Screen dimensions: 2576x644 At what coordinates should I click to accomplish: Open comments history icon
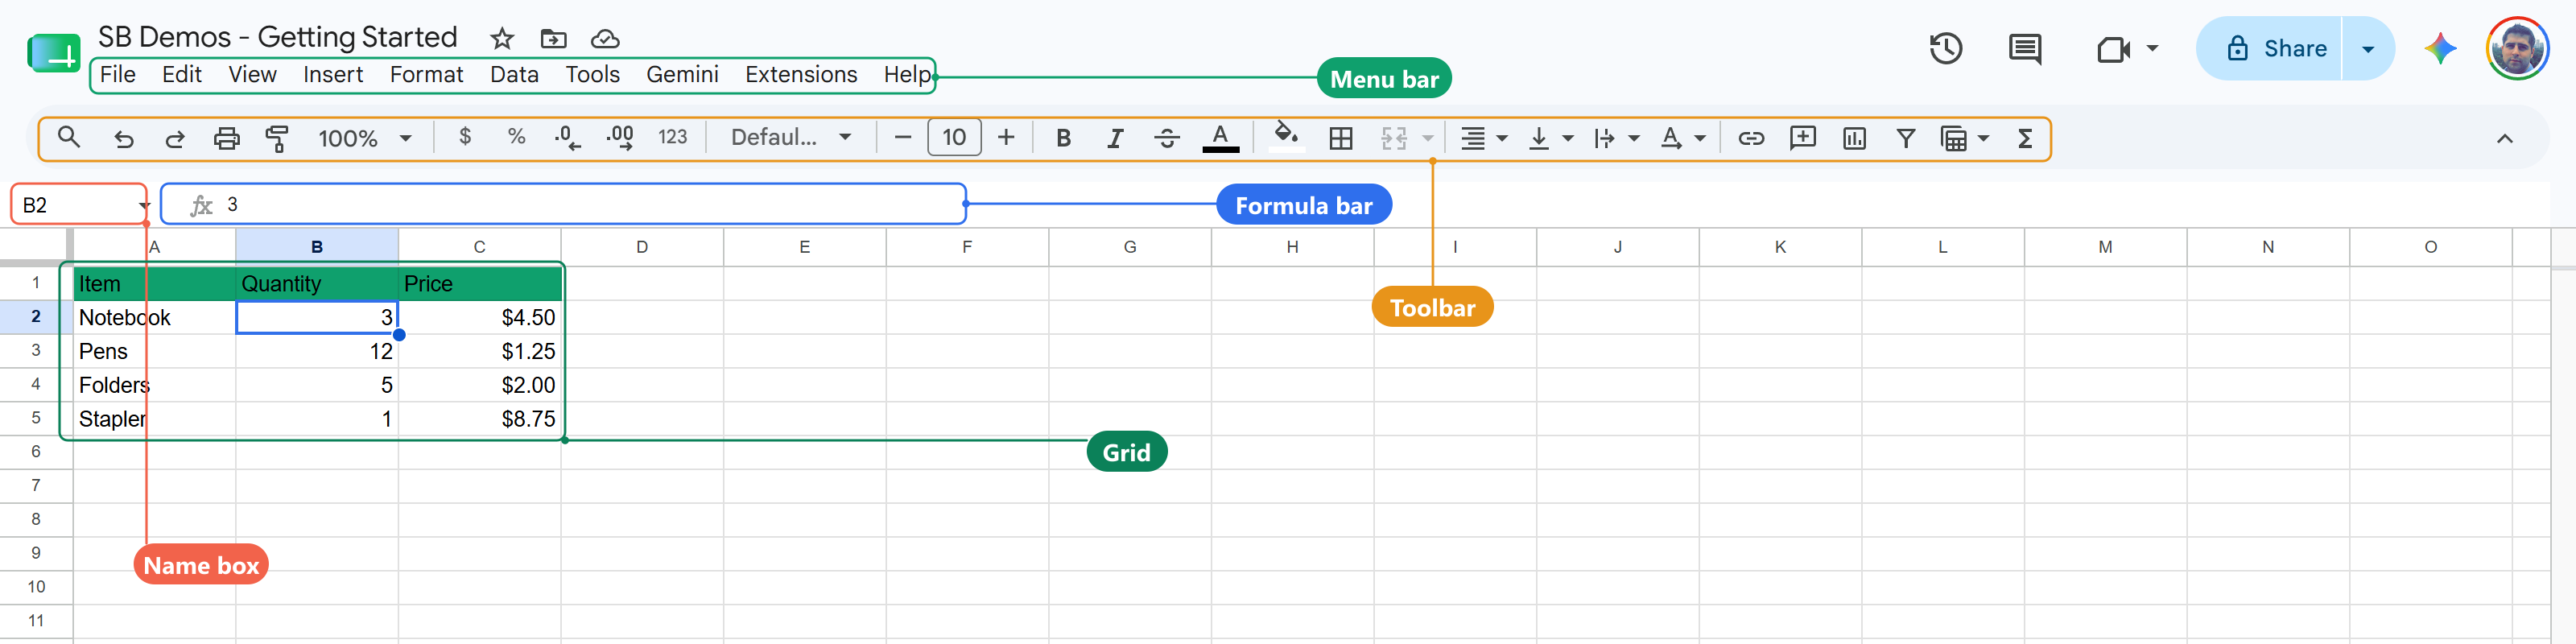click(x=2025, y=48)
